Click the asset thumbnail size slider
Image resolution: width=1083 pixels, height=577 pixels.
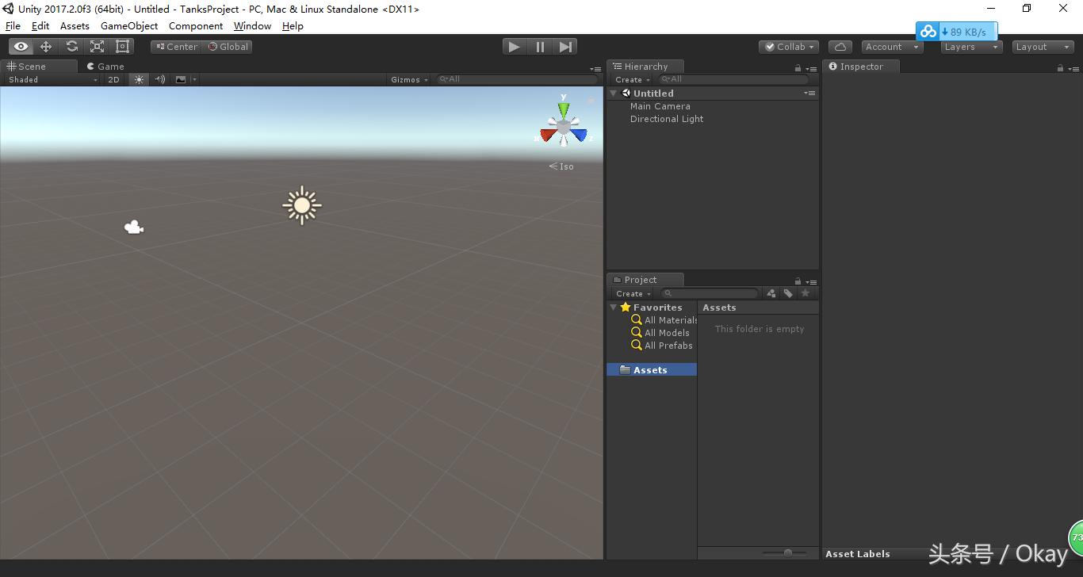[x=787, y=553]
